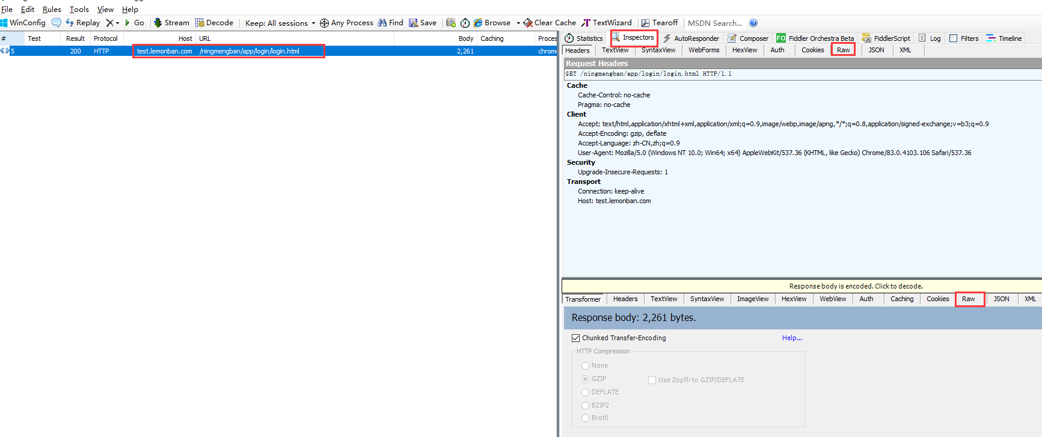Viewport: 1042px width, 437px height.
Task: Click the speech bubble comment icon
Action: pyautogui.click(x=57, y=23)
